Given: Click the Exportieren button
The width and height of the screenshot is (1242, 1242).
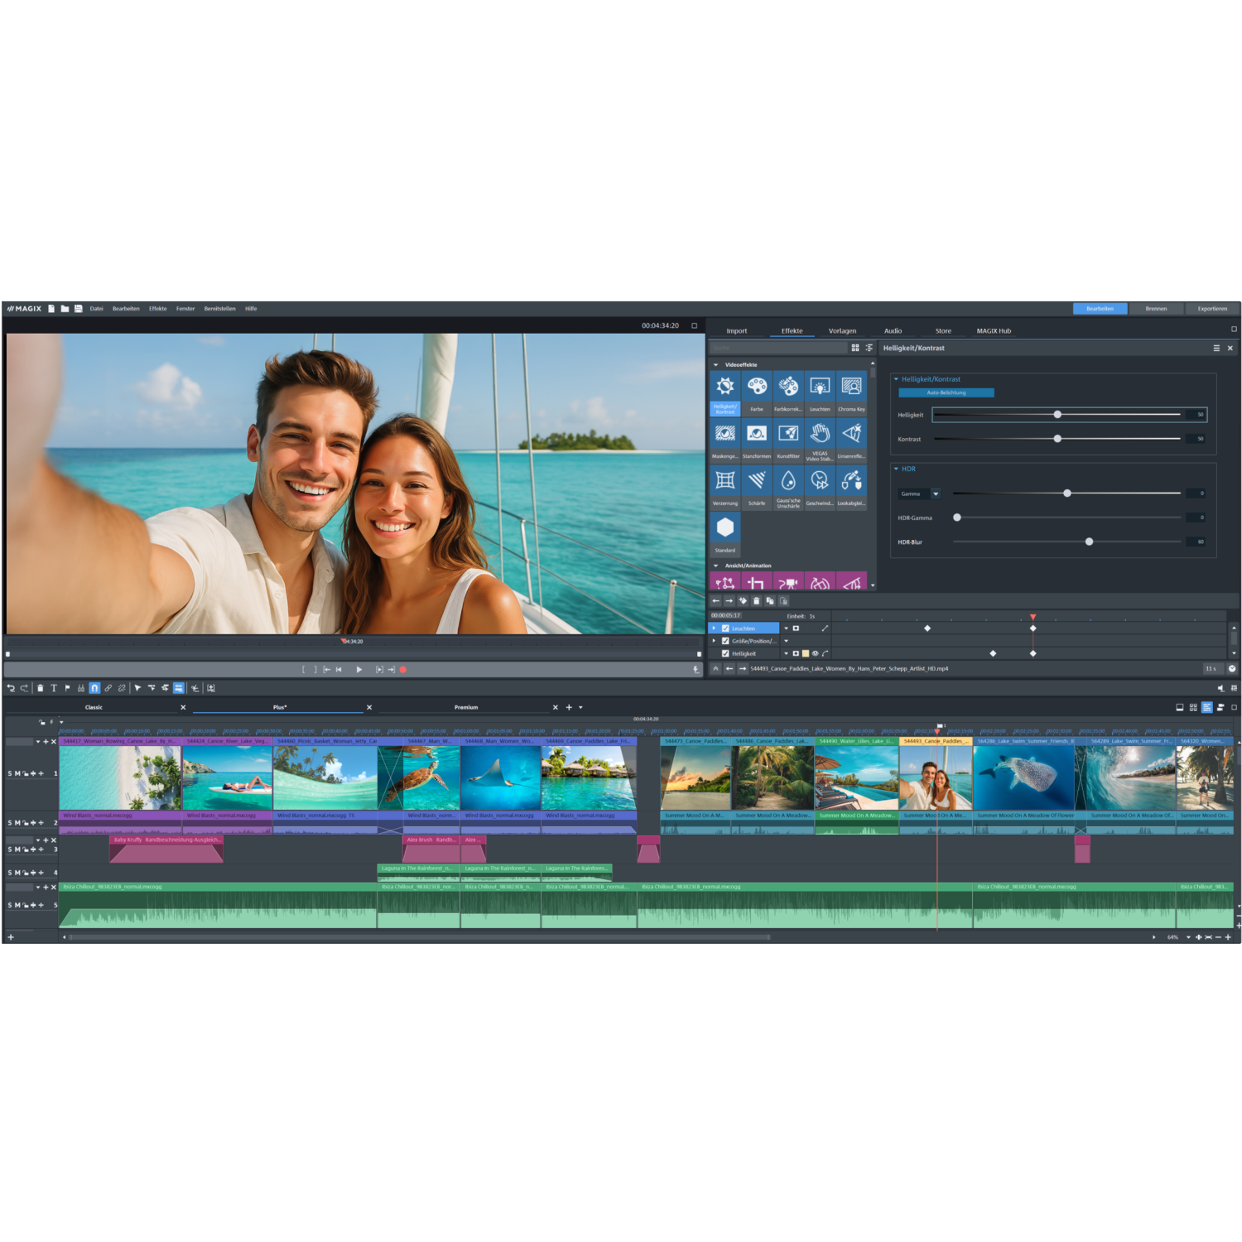Looking at the screenshot, I should pos(1212,308).
